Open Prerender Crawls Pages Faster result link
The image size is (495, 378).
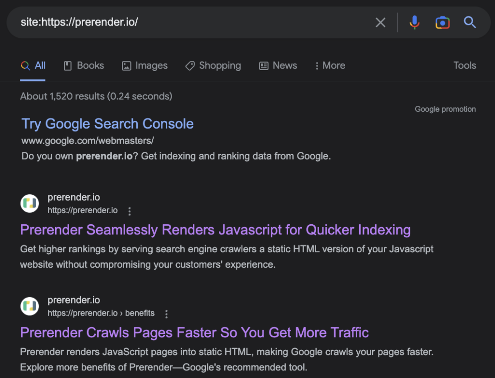click(194, 333)
